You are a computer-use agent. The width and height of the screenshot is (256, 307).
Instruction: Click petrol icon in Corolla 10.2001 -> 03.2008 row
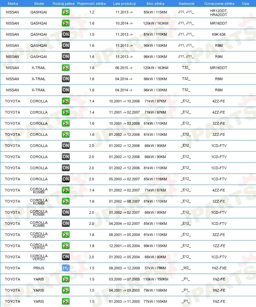65,123
